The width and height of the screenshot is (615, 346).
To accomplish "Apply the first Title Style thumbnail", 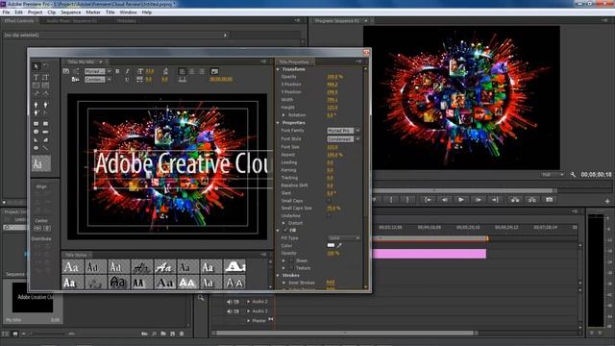I will [72, 267].
